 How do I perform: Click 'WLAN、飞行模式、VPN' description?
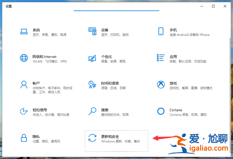coord(50,61)
